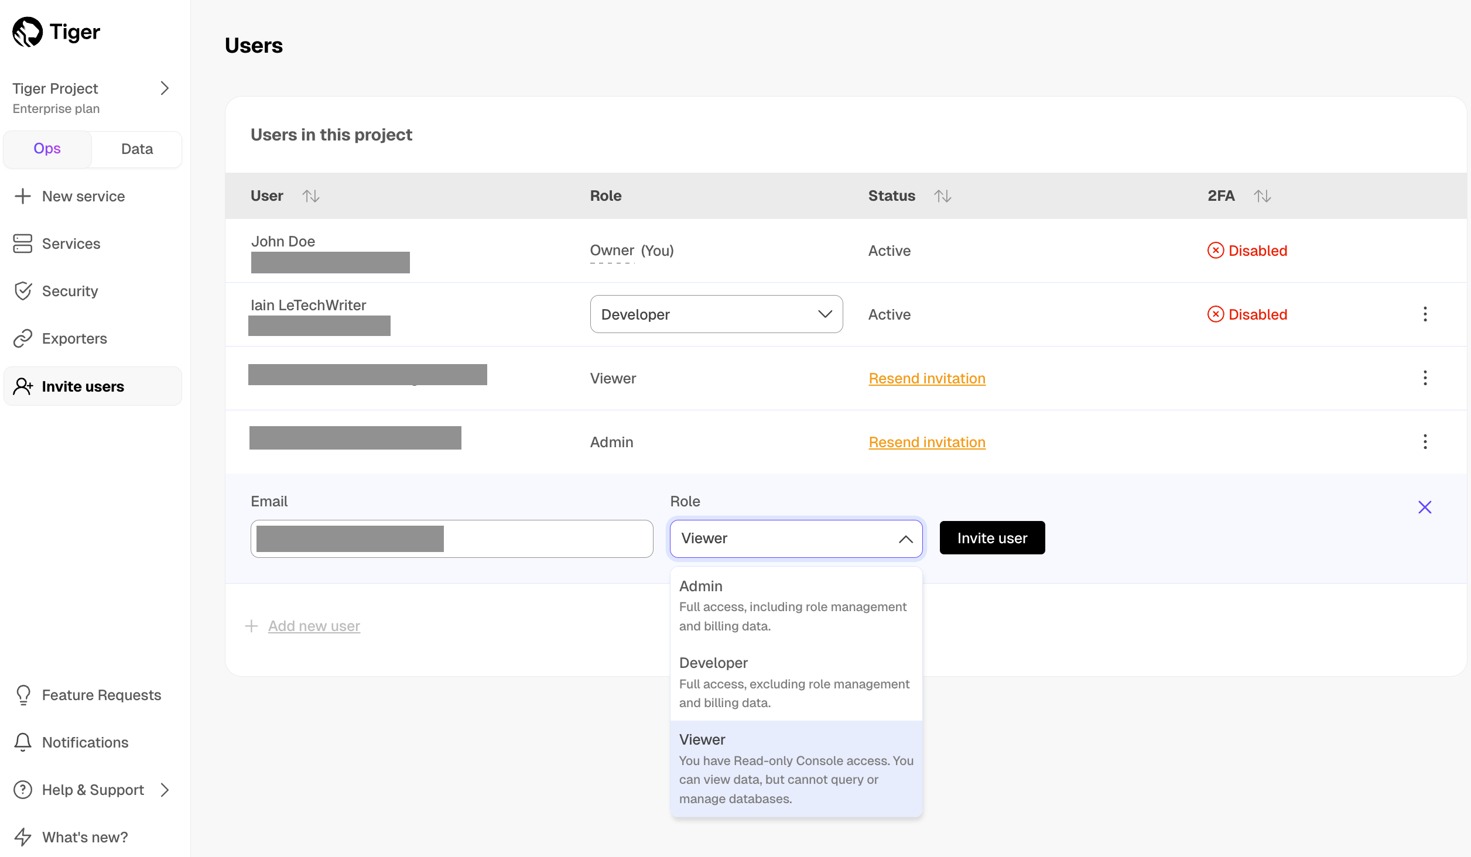Open the Services page from sidebar
The height and width of the screenshot is (857, 1471).
(70, 244)
